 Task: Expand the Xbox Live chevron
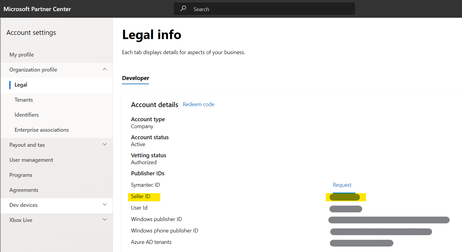click(x=105, y=220)
